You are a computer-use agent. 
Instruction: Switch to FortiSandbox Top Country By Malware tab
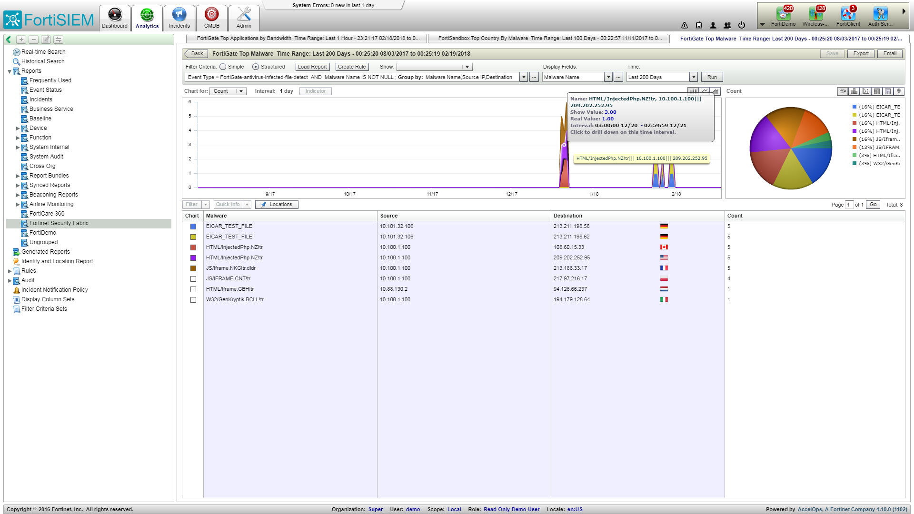click(547, 39)
